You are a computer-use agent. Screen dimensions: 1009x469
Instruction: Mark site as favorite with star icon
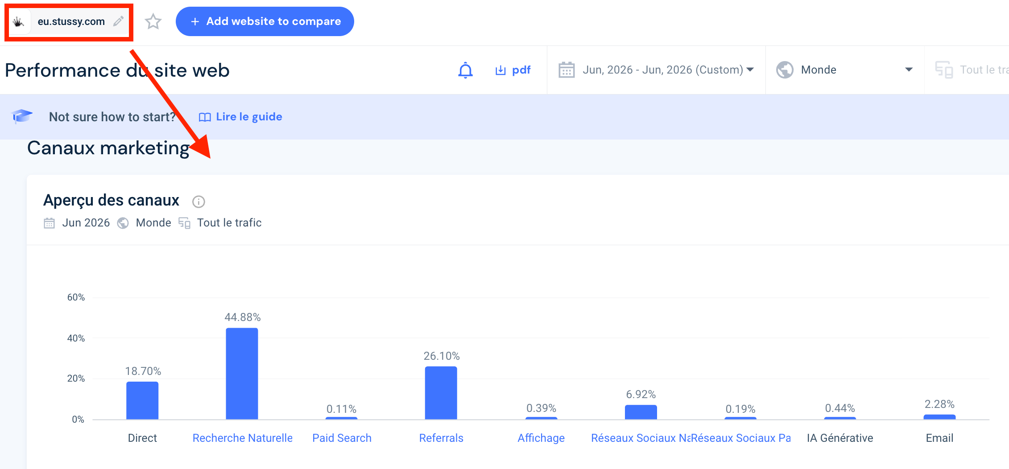153,21
